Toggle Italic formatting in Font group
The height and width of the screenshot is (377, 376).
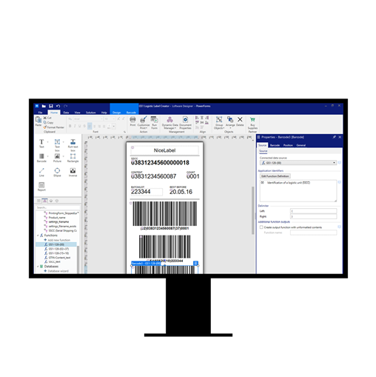click(x=75, y=126)
